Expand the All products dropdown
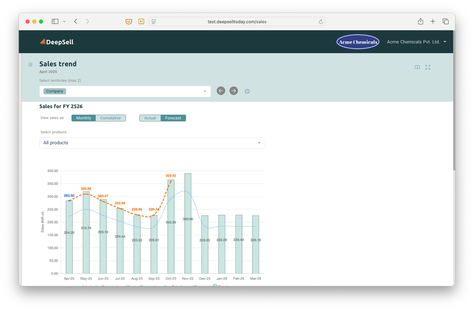Screen dimensions: 474x311 point(152,143)
